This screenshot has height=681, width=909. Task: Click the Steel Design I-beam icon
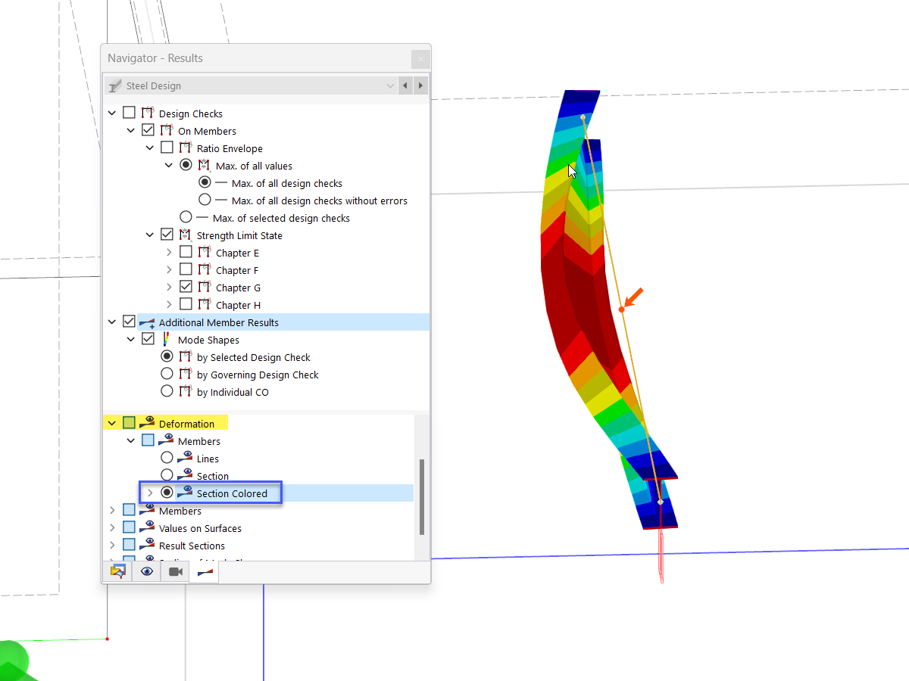point(115,86)
